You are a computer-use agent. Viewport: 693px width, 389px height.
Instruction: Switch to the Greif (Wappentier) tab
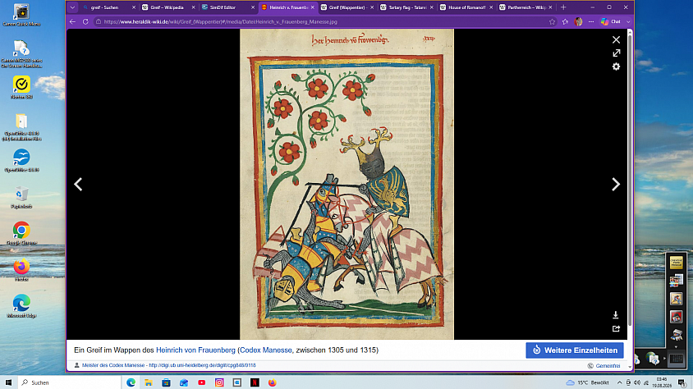pyautogui.click(x=346, y=7)
